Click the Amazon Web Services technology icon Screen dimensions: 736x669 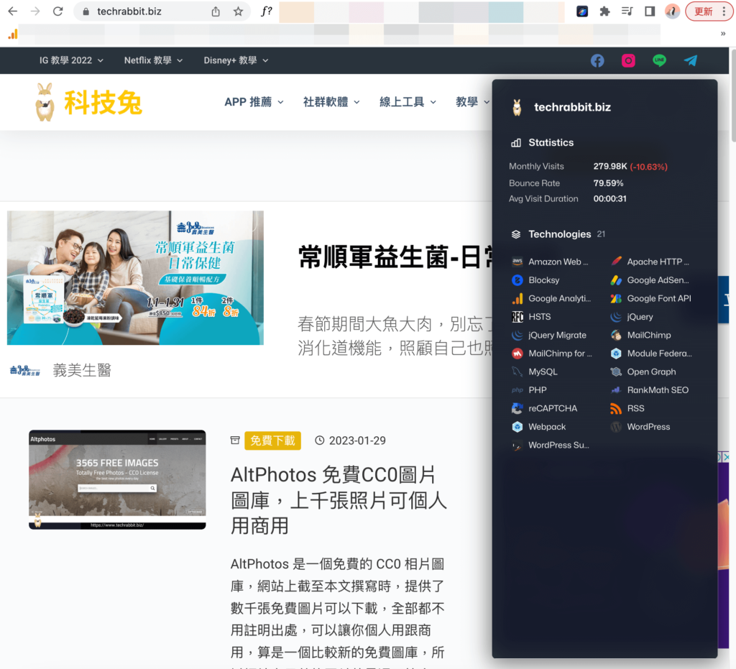pyautogui.click(x=517, y=262)
